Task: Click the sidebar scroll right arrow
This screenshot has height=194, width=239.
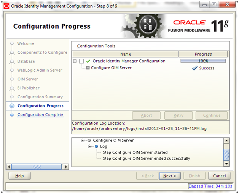Action: coord(66,167)
